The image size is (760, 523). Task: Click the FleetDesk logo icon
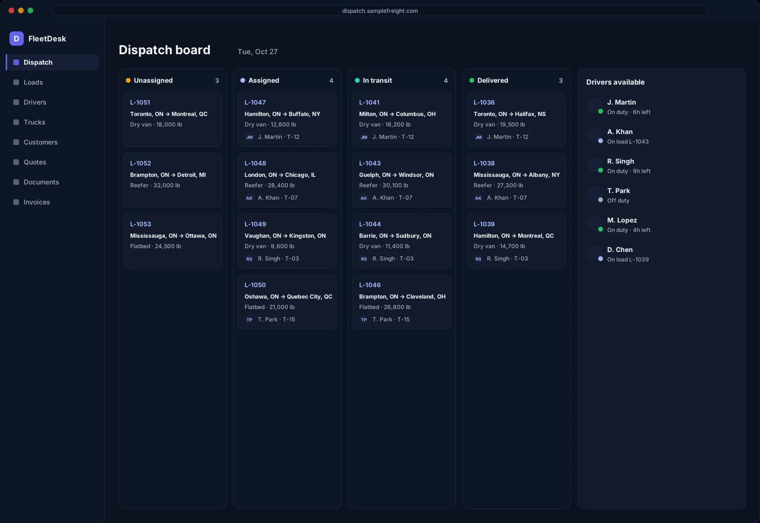tap(16, 39)
